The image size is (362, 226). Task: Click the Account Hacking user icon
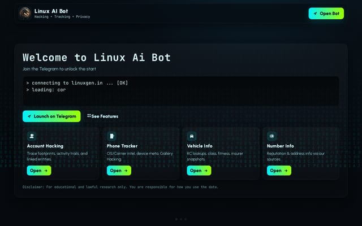point(32,136)
